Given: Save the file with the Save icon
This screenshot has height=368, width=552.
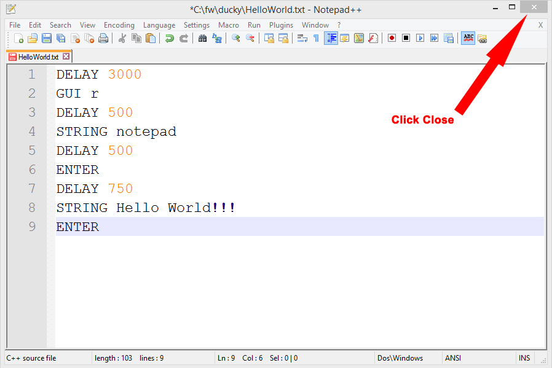Looking at the screenshot, I should tap(47, 38).
